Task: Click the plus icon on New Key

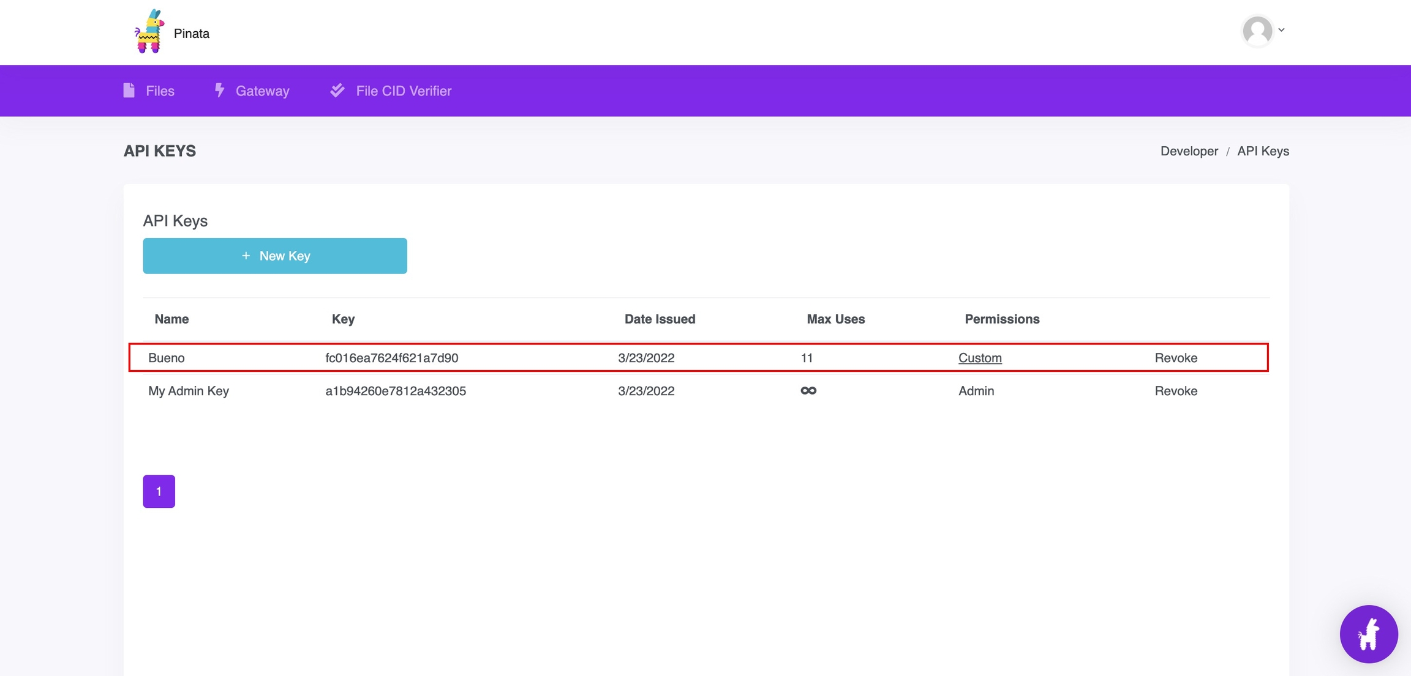Action: click(x=246, y=256)
